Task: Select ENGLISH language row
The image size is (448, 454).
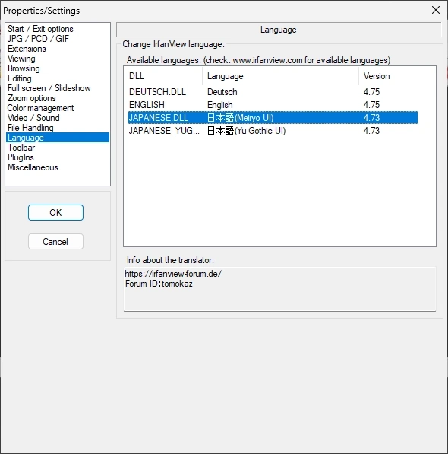Action: click(273, 104)
